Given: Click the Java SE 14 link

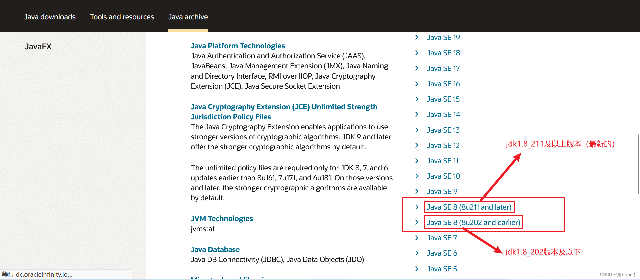Looking at the screenshot, I should 443,114.
